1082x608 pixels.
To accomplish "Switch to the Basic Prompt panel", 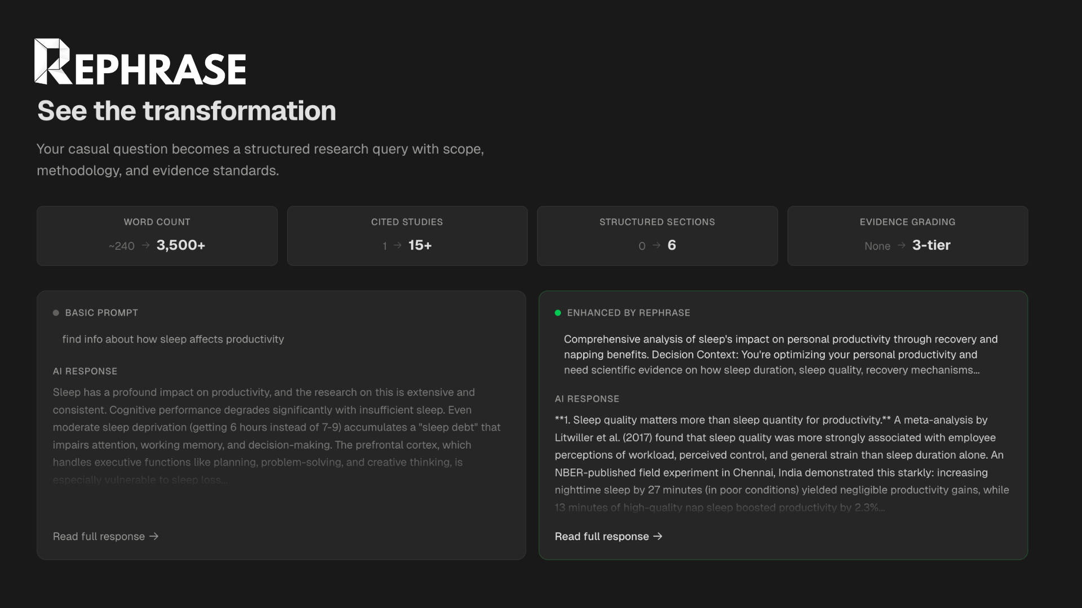I will (281, 425).
